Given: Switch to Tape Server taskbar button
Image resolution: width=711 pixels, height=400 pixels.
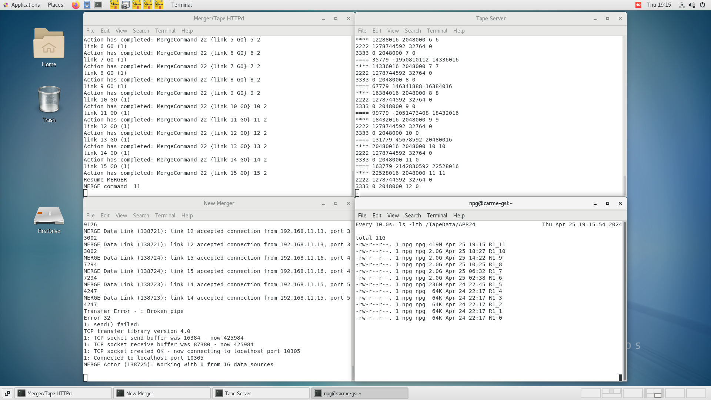Looking at the screenshot, I should pos(261,393).
